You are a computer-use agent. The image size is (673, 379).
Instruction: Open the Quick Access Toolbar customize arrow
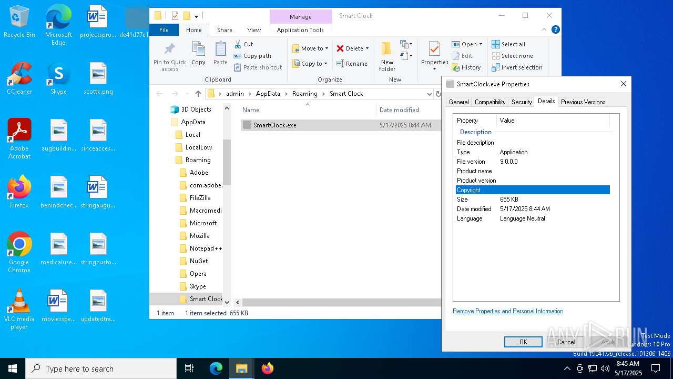(x=196, y=16)
